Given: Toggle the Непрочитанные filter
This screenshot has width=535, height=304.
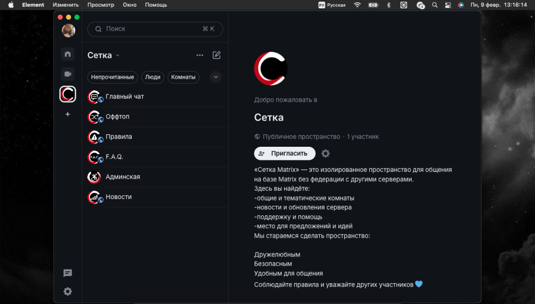Looking at the screenshot, I should pos(112,77).
